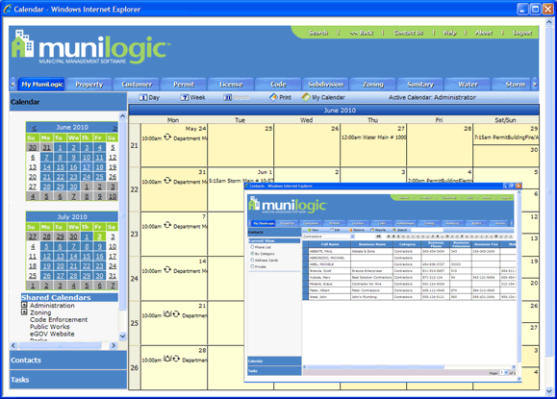Select June 15 in June mini calendar
This screenshot has width=557, height=399.
tap(61, 167)
